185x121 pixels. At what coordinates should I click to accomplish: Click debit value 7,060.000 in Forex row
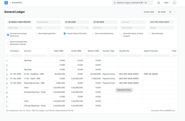[x=60, y=83]
